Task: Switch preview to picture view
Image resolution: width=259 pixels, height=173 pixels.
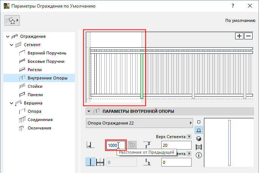Action: click(199, 147)
